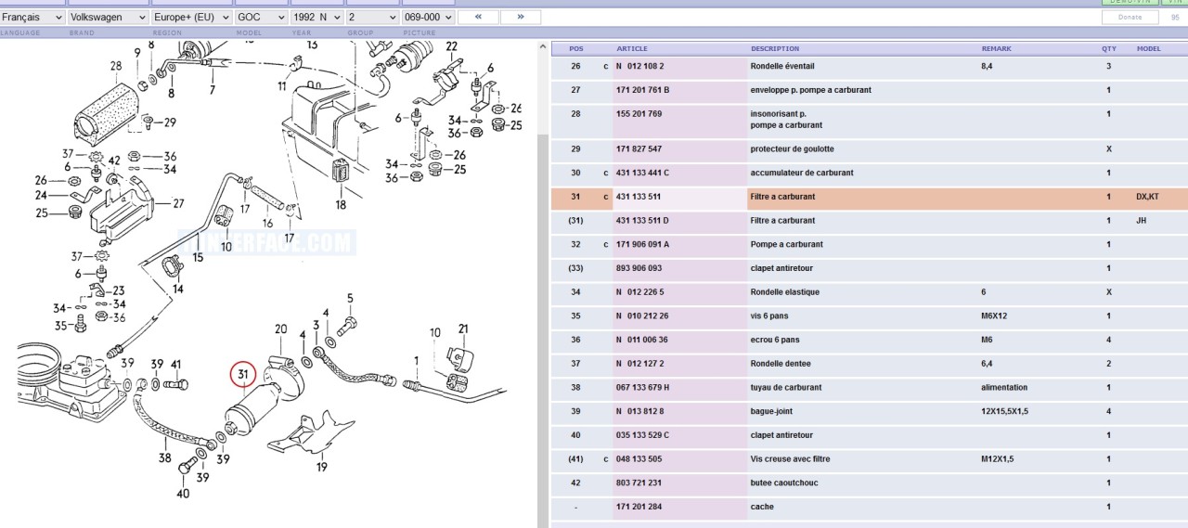Click article number 431 133 441 C

tap(642, 174)
